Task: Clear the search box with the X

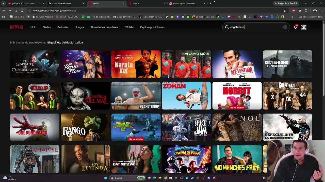Action: pos(285,27)
